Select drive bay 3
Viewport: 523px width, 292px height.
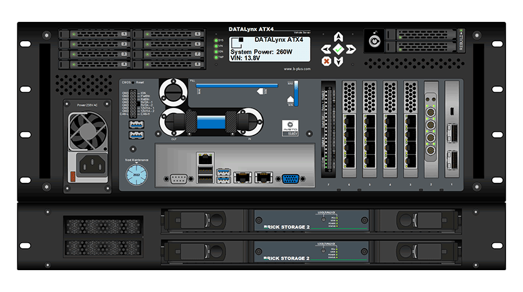coord(95,54)
